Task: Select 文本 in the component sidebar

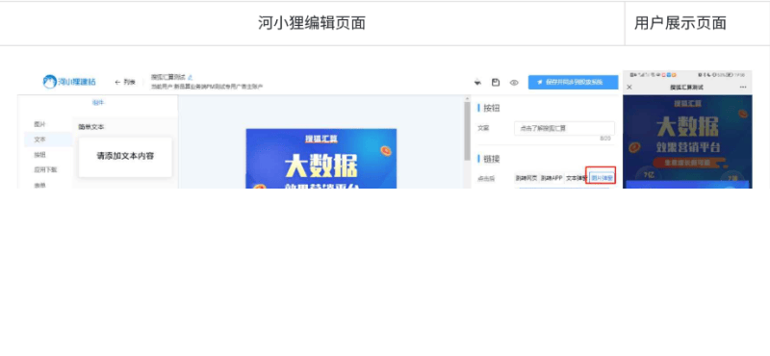Action: click(x=39, y=140)
